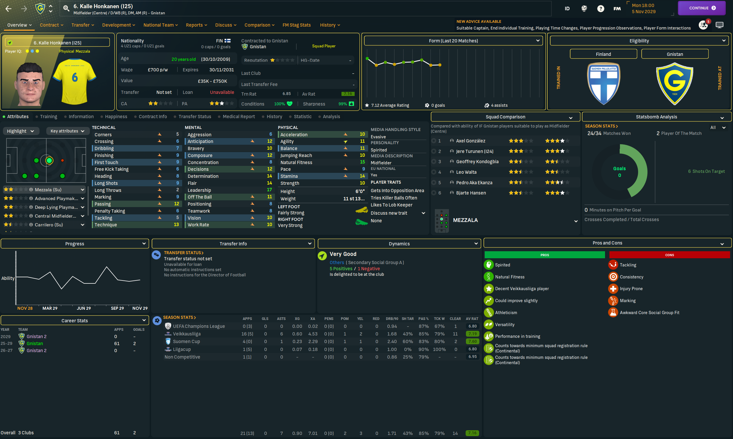Click the red CONS header bar
733x439 pixels.
coord(669,255)
